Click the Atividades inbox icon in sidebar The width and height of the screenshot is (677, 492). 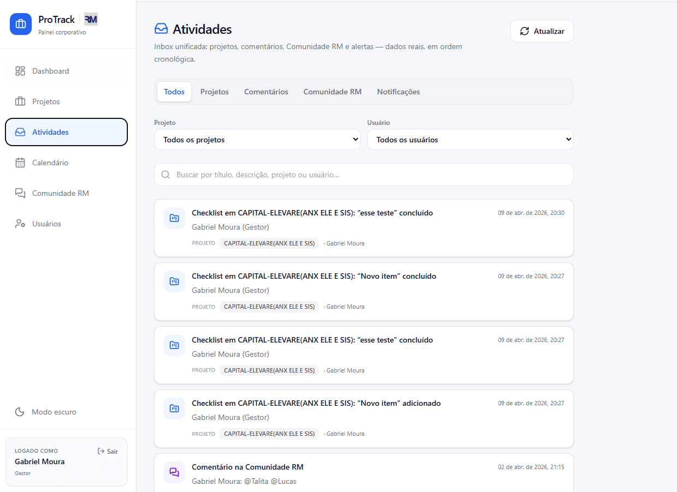click(20, 132)
